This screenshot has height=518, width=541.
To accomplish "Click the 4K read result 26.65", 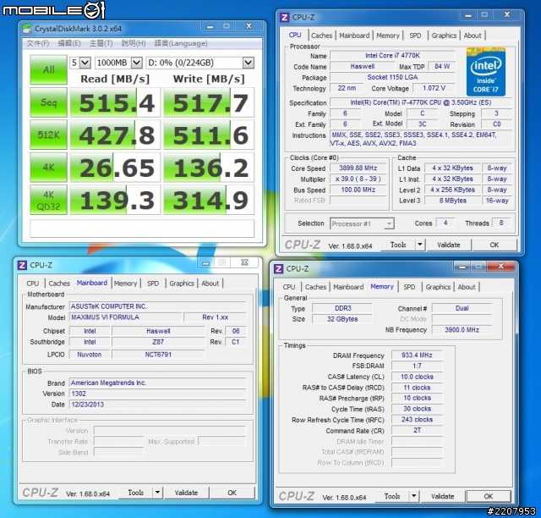I will [x=115, y=168].
